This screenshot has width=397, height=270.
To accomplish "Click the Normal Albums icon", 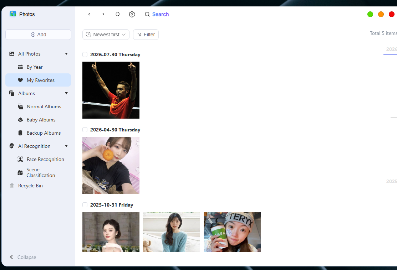I will (x=20, y=107).
